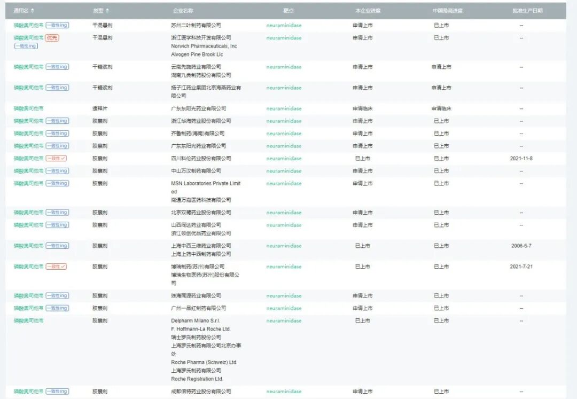Click 缓释片 dosage form cell

100,108
